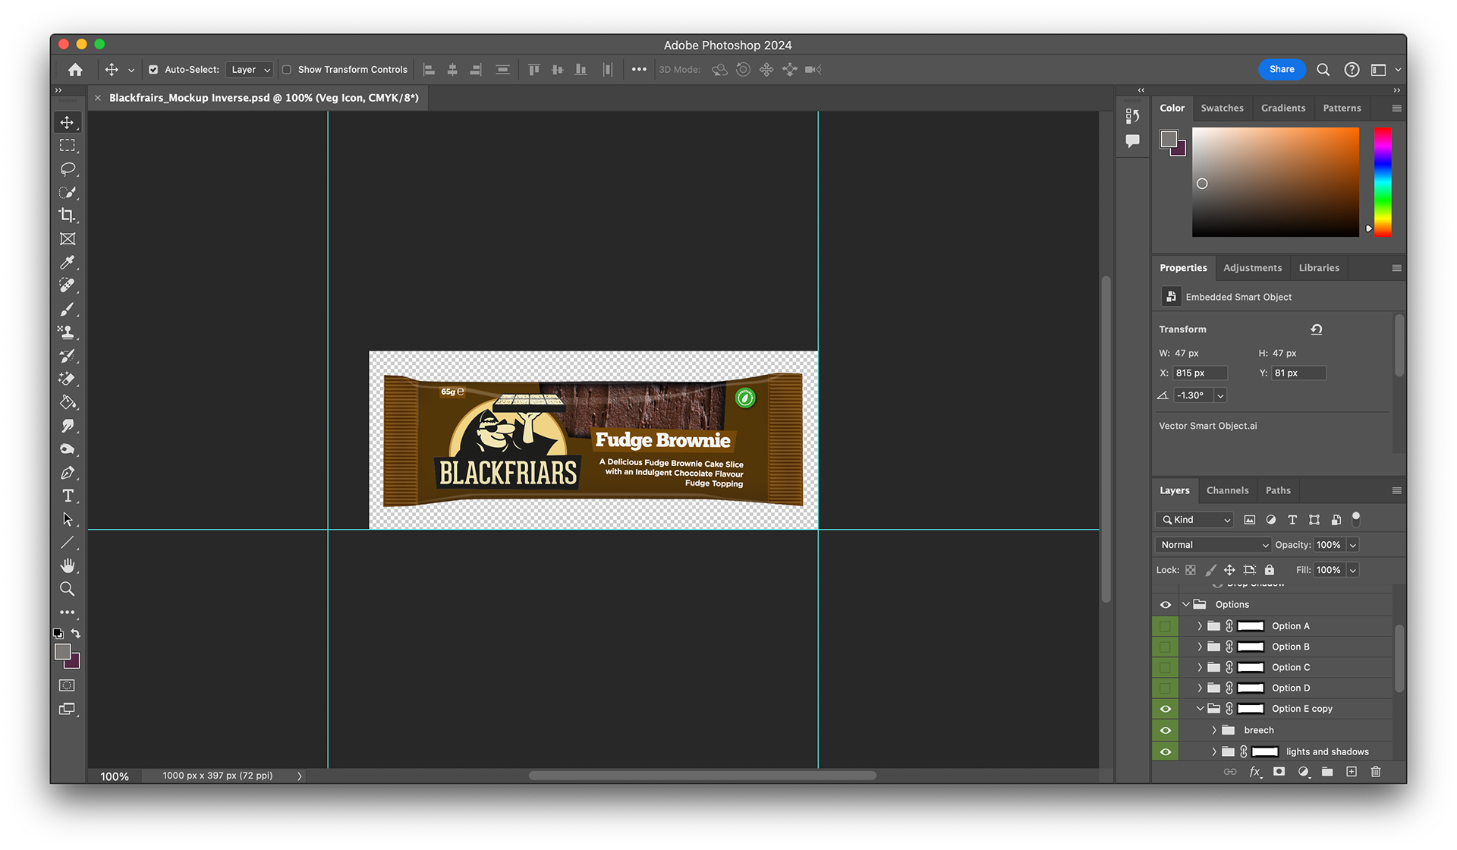
Task: Select the Eraser tool
Action: 68,379
